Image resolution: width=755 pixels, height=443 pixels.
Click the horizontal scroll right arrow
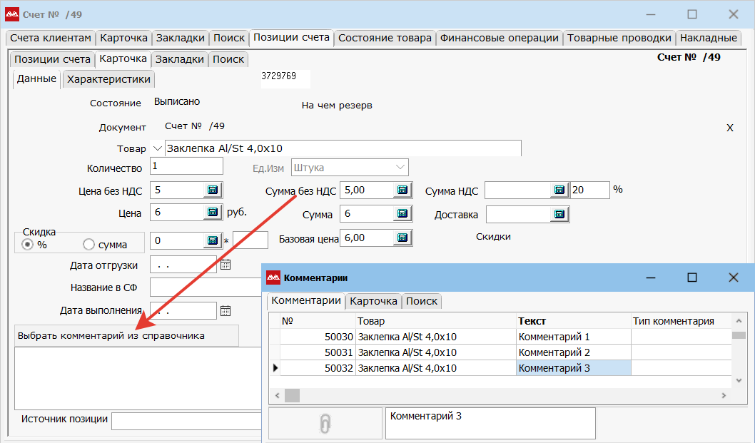[x=724, y=396]
